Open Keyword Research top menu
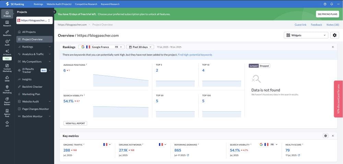Screen dimensions: 343x164 click(110, 4)
